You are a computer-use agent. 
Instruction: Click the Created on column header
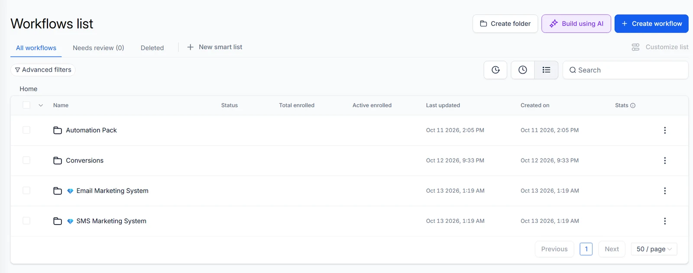point(535,105)
